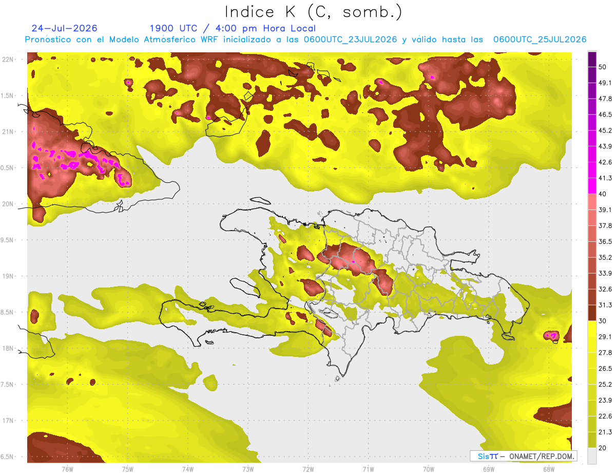Click the "46.5" color scale label
Screen dimensions: 616x476
[605, 115]
